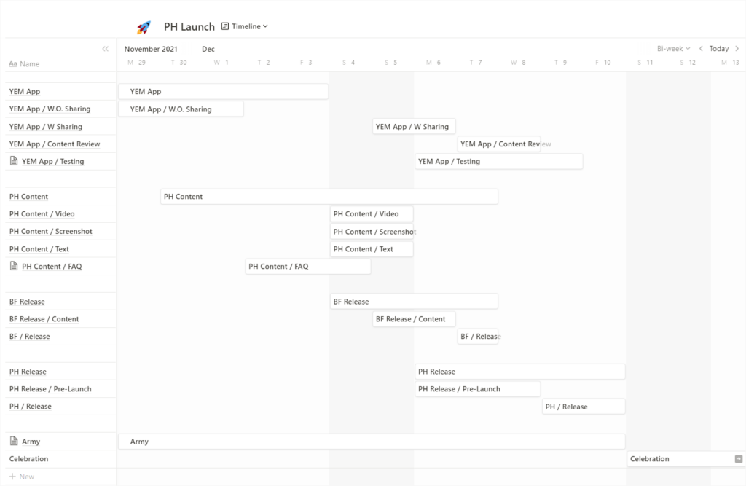Open PH Release / Pre-Launch timeline bar
Screen dimensions: 746x486
478,389
